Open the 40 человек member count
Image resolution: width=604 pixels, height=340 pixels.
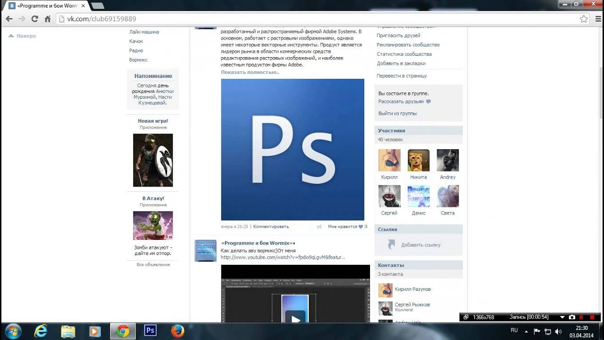pyautogui.click(x=391, y=140)
